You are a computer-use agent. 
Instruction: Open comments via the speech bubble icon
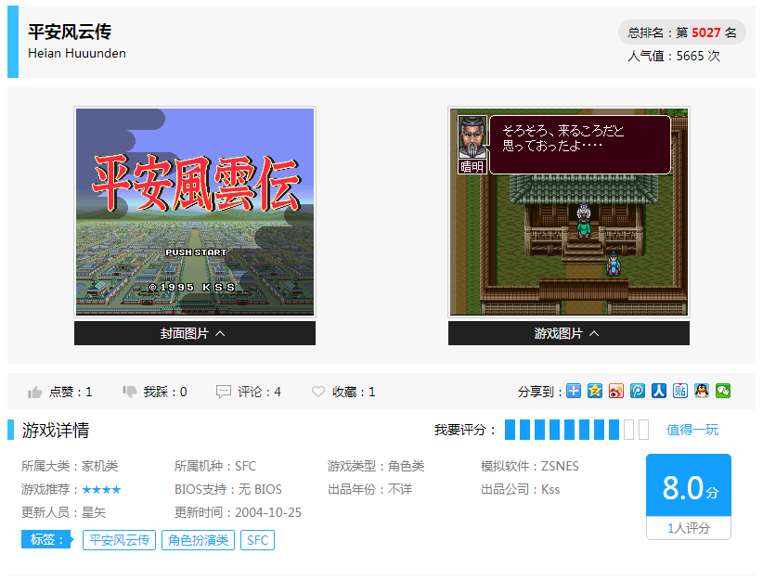224,392
